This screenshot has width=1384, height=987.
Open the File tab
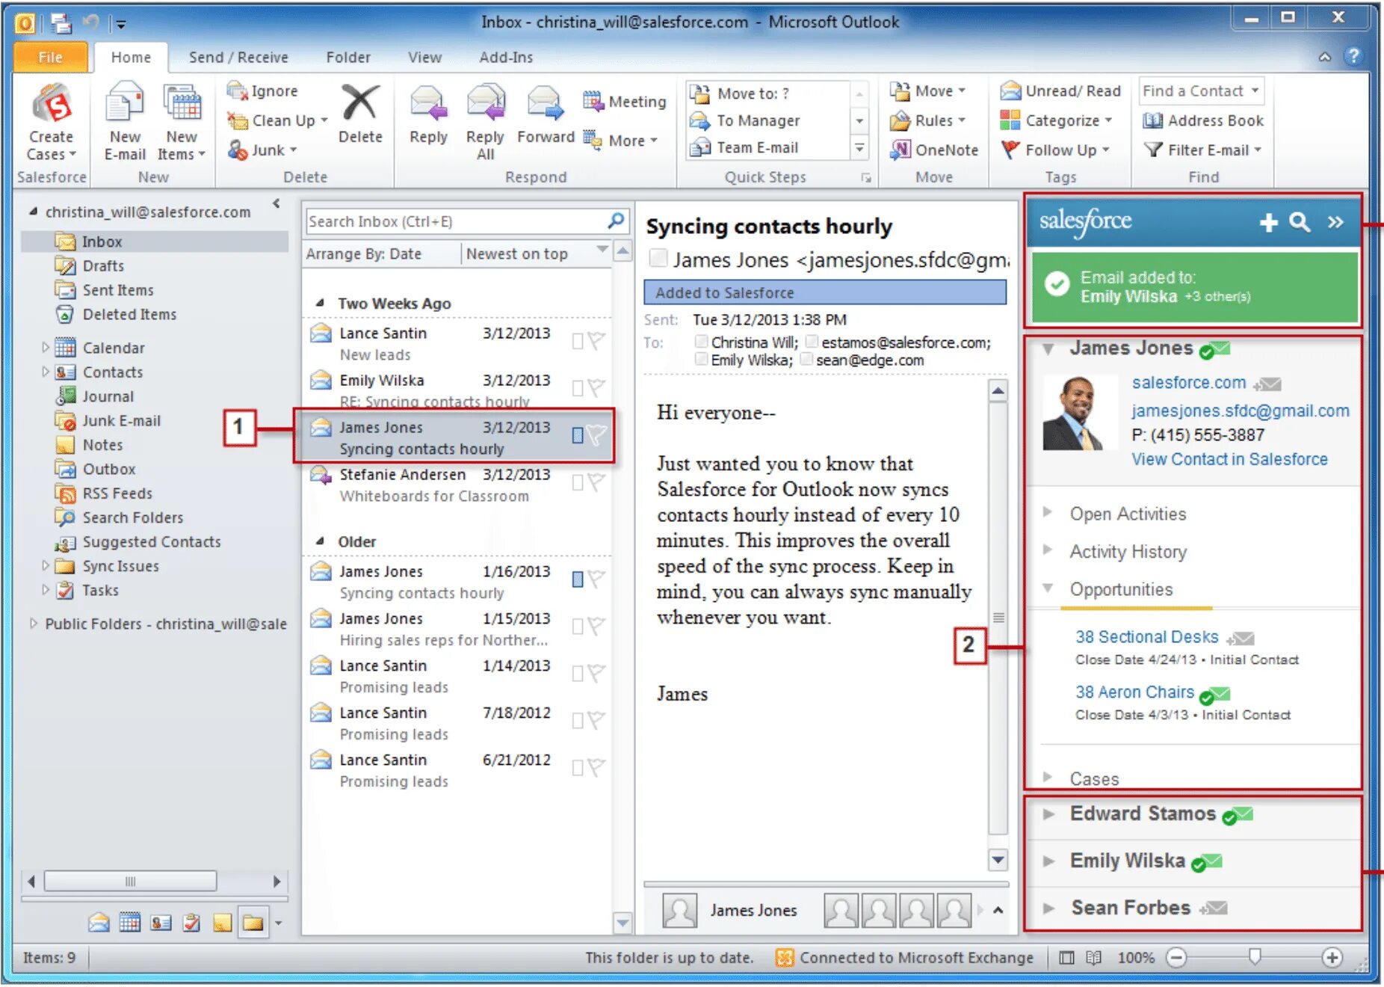pos(50,57)
